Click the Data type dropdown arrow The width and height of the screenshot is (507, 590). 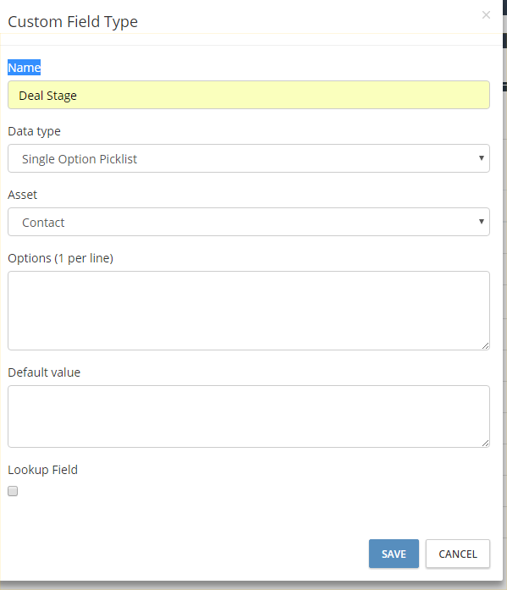[x=481, y=158]
